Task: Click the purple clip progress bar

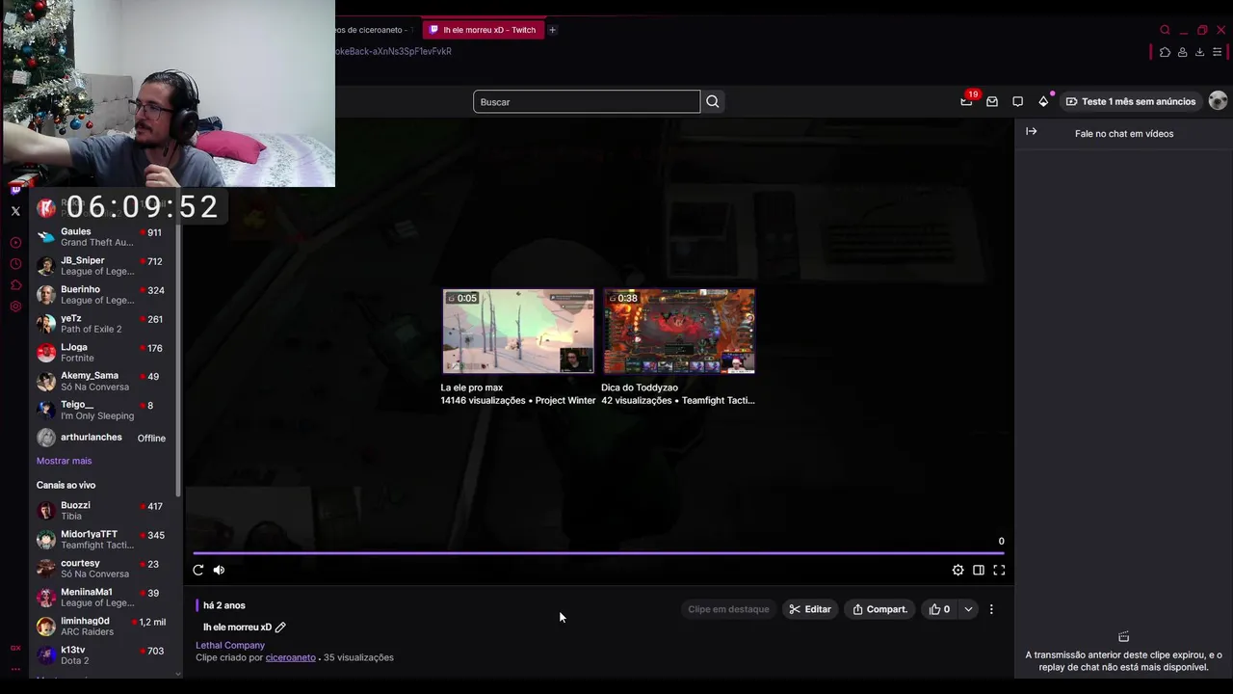Action: click(x=598, y=553)
